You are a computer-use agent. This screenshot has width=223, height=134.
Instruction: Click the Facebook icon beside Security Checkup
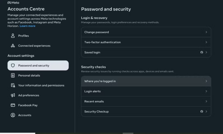pyautogui.click(x=202, y=111)
